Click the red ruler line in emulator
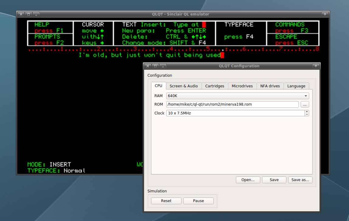Image resolution: width=349 pixels, height=221 pixels. 174,49
